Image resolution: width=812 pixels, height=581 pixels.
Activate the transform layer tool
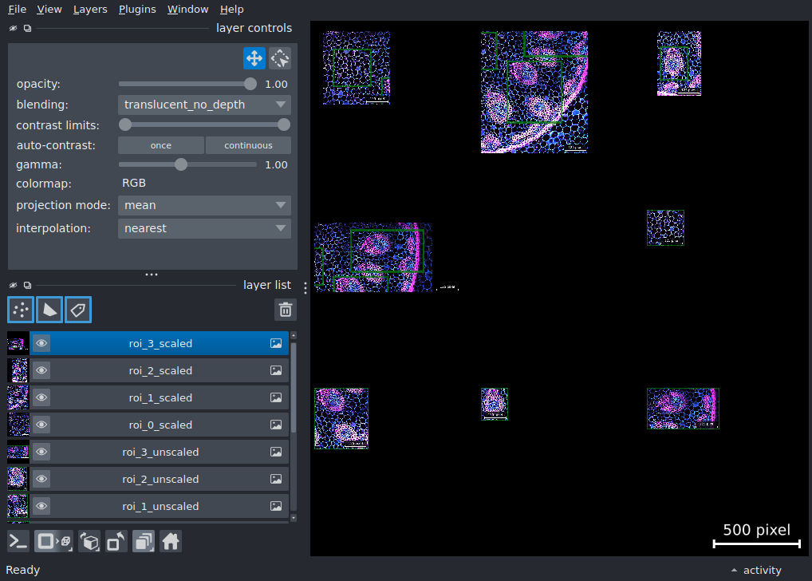280,58
